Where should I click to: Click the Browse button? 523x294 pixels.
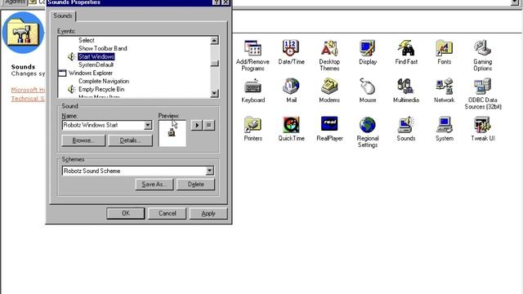[83, 140]
